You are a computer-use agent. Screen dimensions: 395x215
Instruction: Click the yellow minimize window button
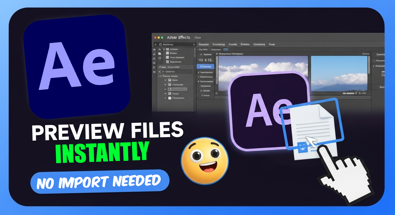[159, 38]
